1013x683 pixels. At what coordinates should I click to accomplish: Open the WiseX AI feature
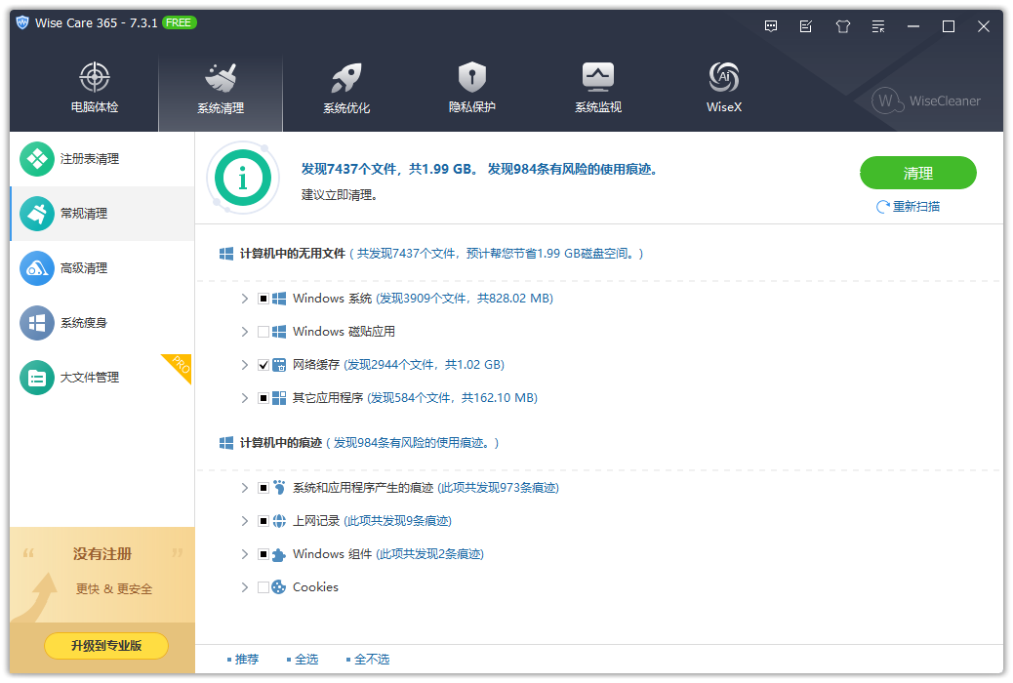723,86
